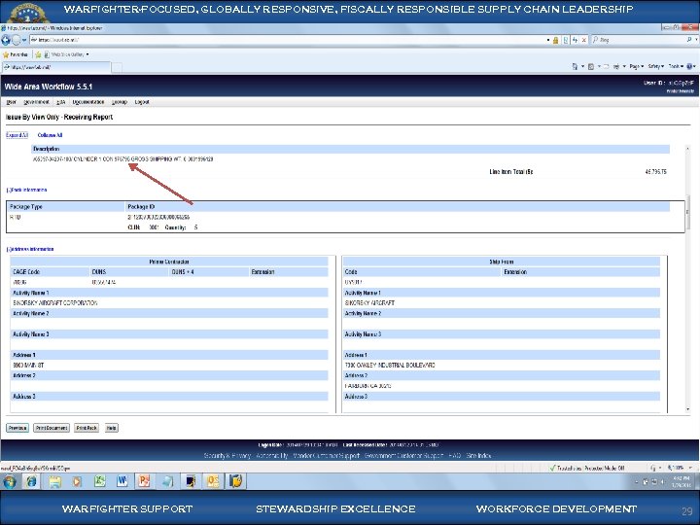Image resolution: width=700 pixels, height=525 pixels.
Task: Click the Print Pack button
Action: point(87,428)
